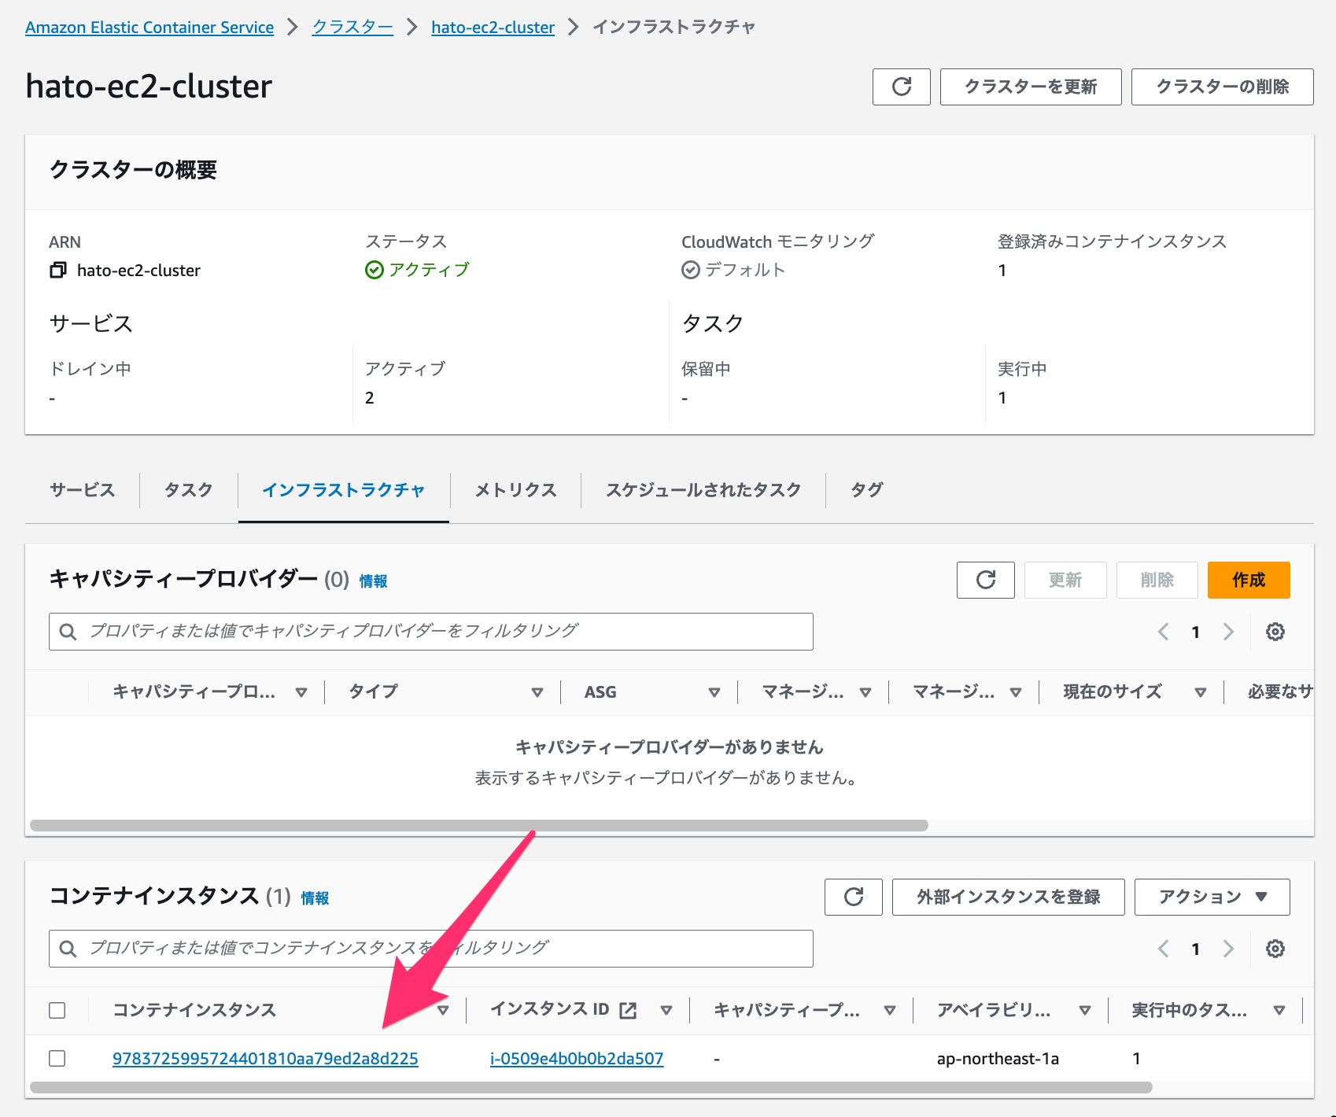Refresh the cluster overview page
The width and height of the screenshot is (1336, 1117).
click(x=901, y=87)
